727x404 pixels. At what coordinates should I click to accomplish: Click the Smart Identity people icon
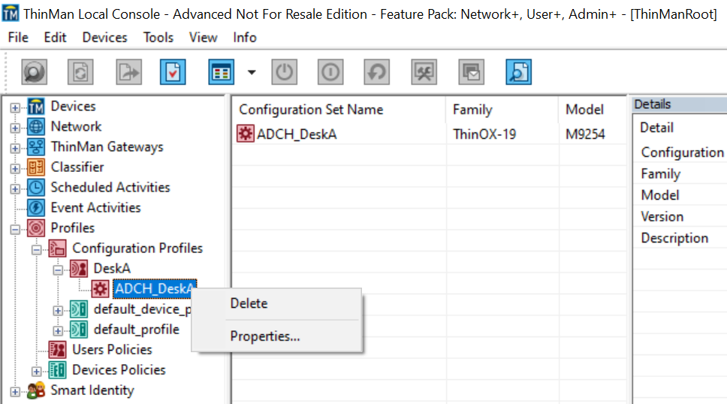(36, 390)
